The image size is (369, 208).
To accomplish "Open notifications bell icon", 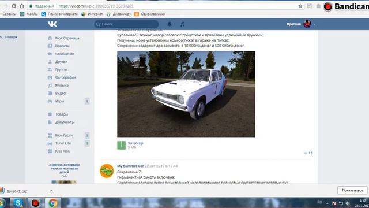I will click(170, 24).
